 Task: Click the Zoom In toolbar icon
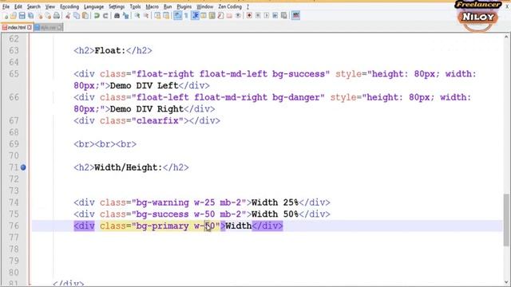tap(137, 16)
